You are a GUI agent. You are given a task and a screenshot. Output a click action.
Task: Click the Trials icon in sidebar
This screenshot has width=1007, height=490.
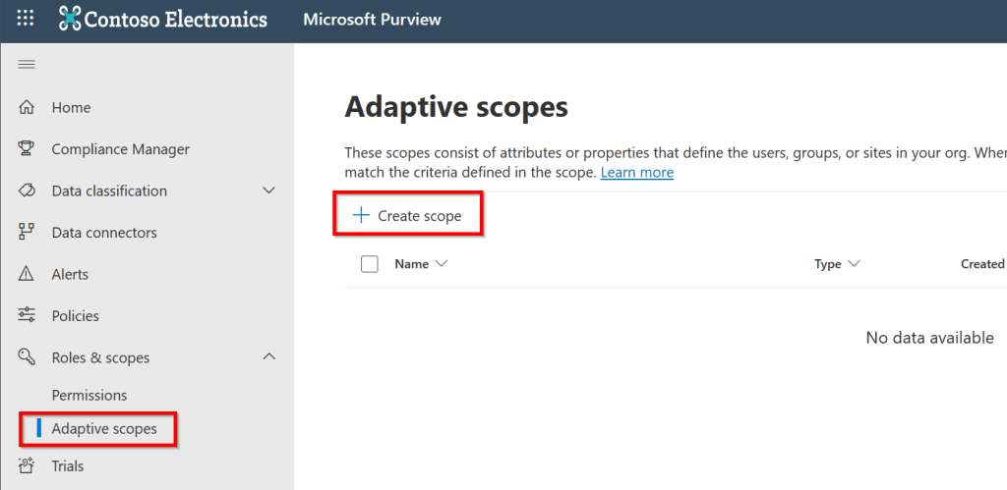pos(27,466)
